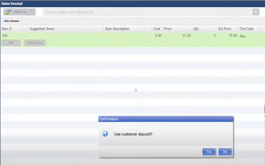Click the Price column header
Screen dimensions: 265x165
(x=168, y=29)
